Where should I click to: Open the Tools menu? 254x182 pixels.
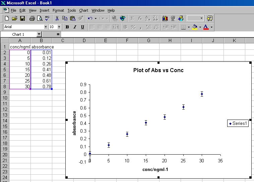[72, 10]
